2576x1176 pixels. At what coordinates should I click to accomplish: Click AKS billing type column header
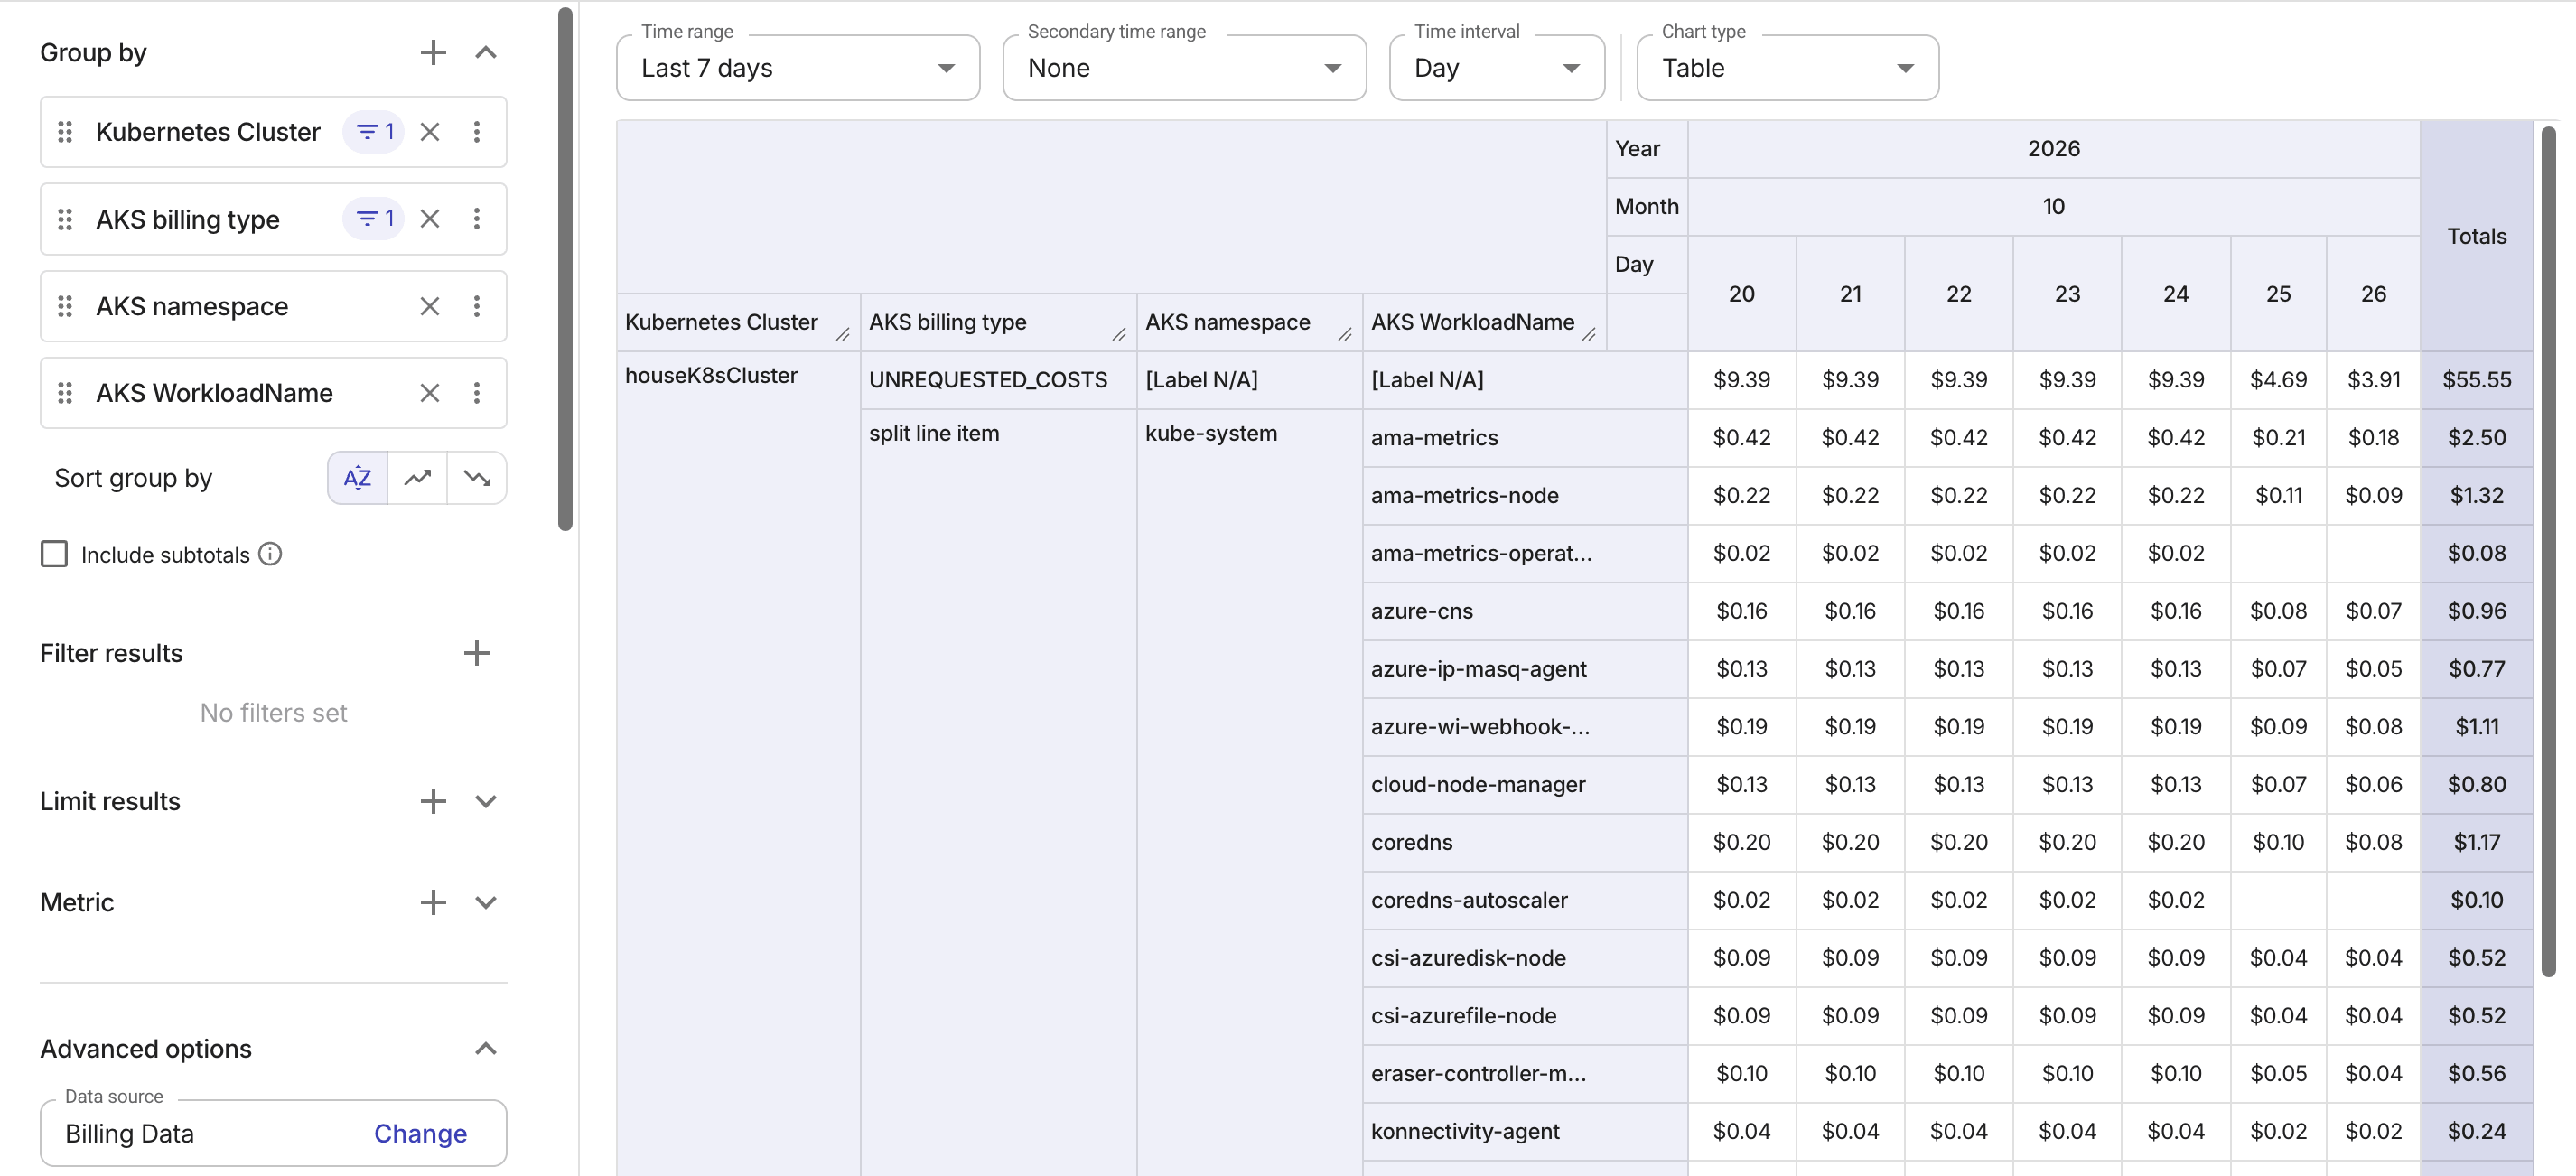click(x=998, y=322)
